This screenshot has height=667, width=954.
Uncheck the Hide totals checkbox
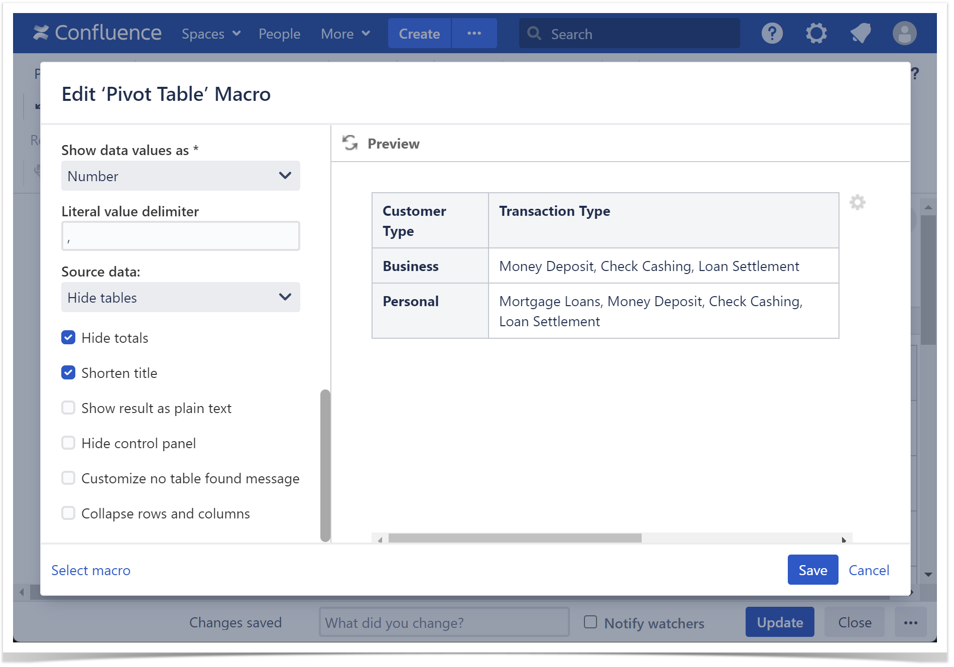click(x=68, y=338)
